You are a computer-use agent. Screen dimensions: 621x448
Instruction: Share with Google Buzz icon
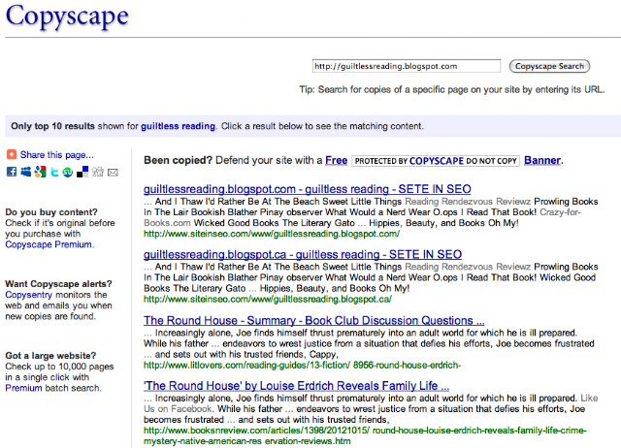(x=40, y=173)
